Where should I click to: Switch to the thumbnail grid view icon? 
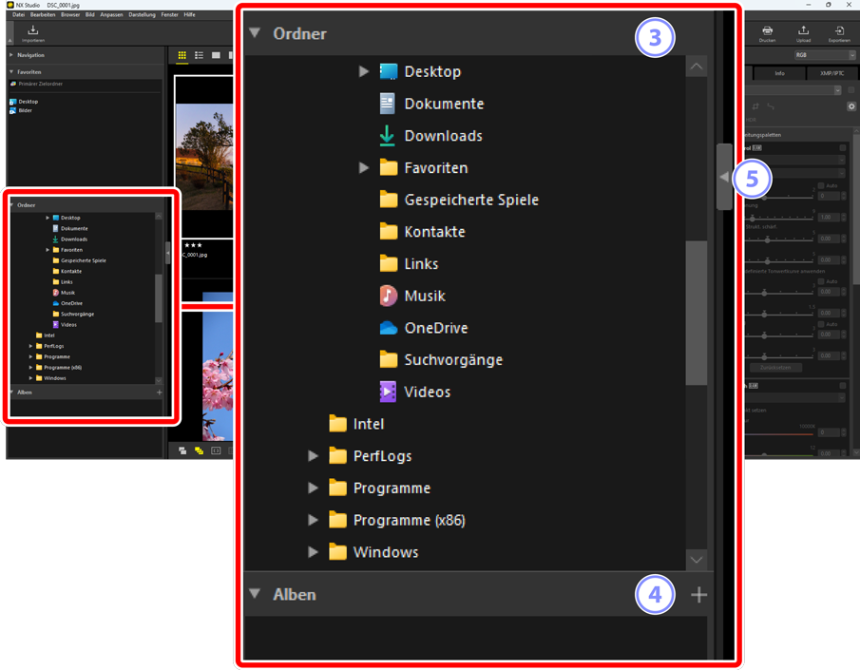tap(182, 56)
